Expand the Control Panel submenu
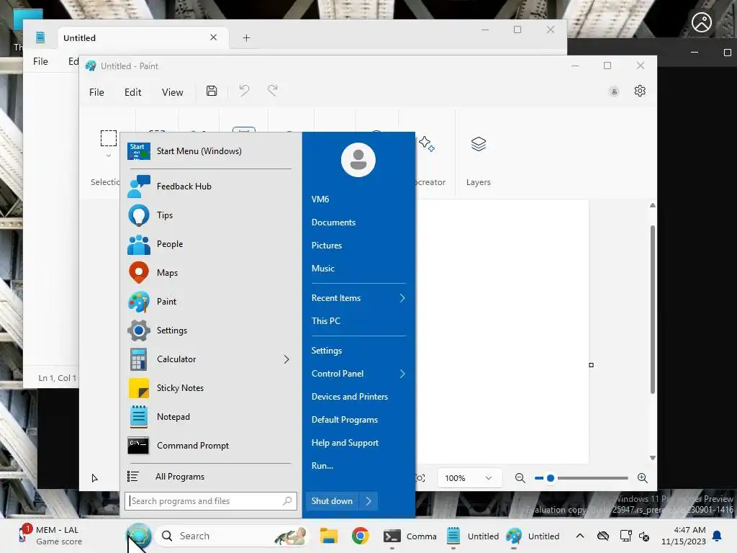Image resolution: width=737 pixels, height=553 pixels. (402, 374)
